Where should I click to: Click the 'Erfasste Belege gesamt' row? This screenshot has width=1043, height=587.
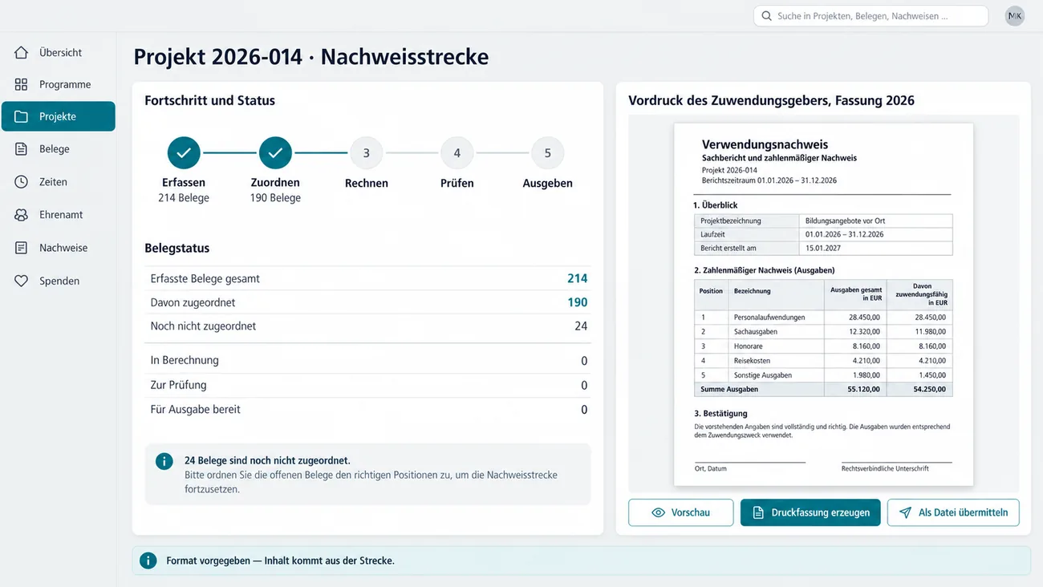click(x=367, y=278)
